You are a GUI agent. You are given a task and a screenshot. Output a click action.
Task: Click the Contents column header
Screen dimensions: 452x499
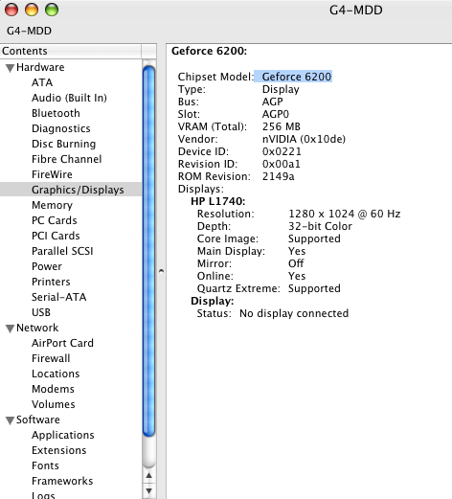pyautogui.click(x=71, y=51)
